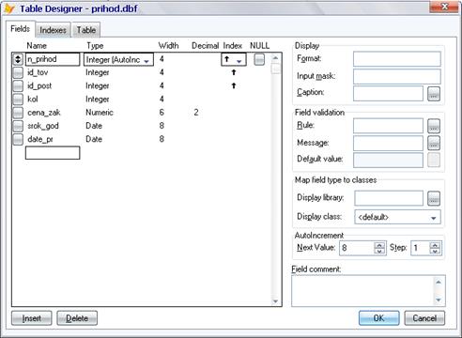Screen dimensions: 462x338
Task: Click the ascending index arrow for id_tov
Action: tap(234, 72)
